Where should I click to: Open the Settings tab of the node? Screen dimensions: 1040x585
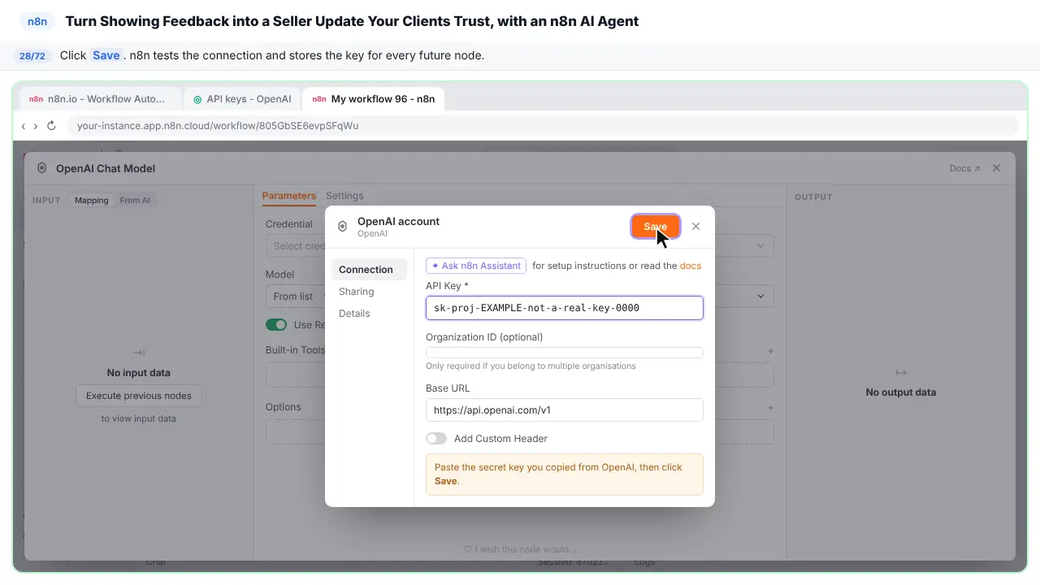point(344,196)
